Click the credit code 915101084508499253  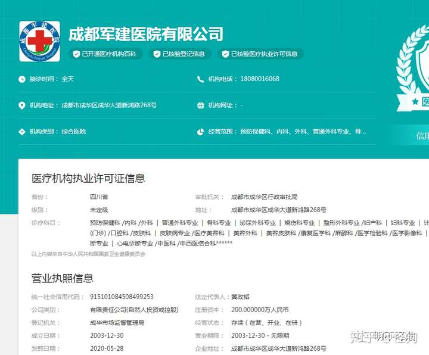click(122, 297)
